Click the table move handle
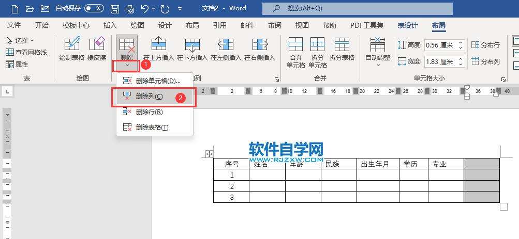The image size is (519, 239). coord(209,154)
